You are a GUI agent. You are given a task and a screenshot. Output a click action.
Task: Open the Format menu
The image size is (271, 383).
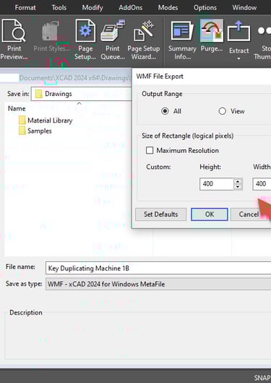(x=25, y=7)
